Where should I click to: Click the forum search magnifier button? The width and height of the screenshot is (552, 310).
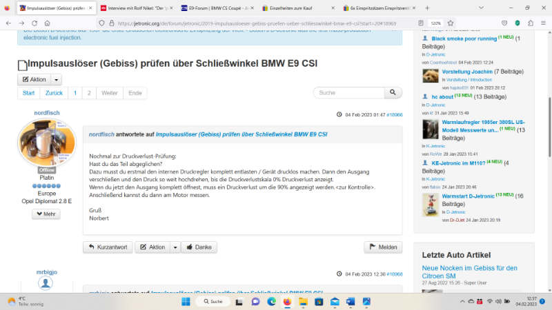[x=393, y=92]
